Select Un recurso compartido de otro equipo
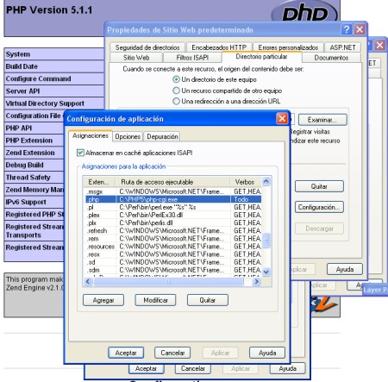This screenshot has width=388, height=382. pyautogui.click(x=176, y=91)
